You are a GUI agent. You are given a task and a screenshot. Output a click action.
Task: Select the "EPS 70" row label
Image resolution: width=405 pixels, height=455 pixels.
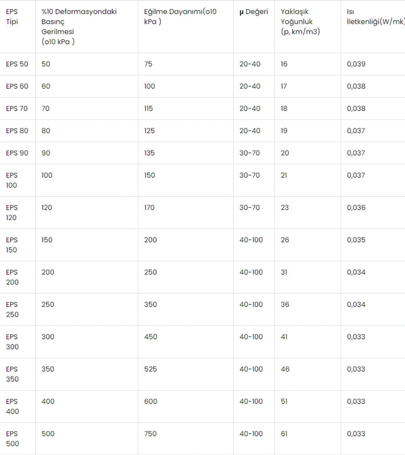[x=17, y=109]
